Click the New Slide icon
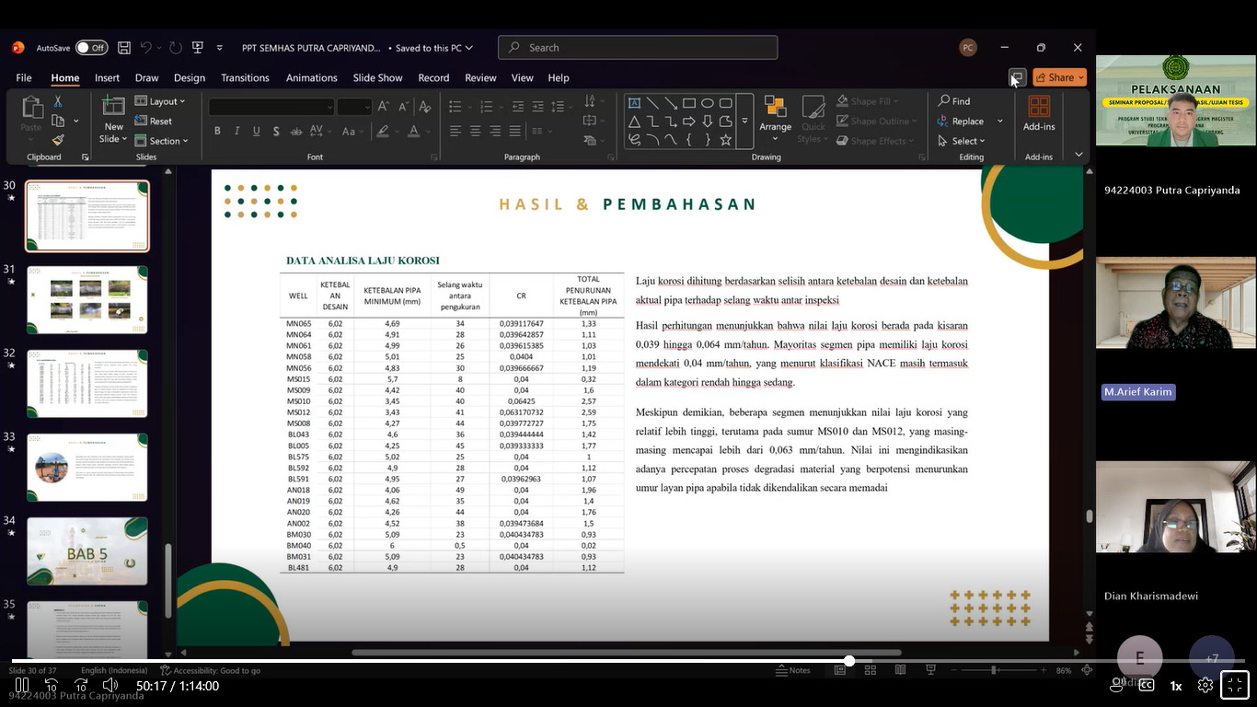Viewport: 1257px width, 707px height. 113,112
